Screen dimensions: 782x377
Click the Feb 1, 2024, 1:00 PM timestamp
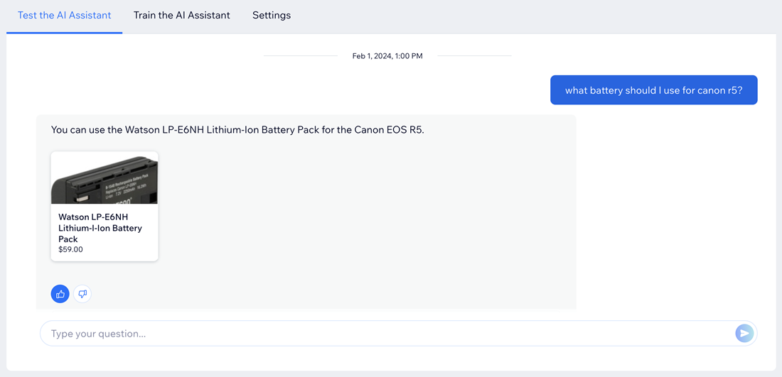point(387,56)
